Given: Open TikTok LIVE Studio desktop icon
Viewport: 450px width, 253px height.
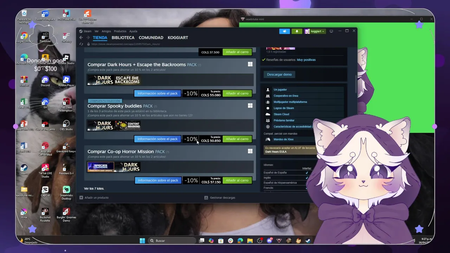Looking at the screenshot, I should [45, 171].
